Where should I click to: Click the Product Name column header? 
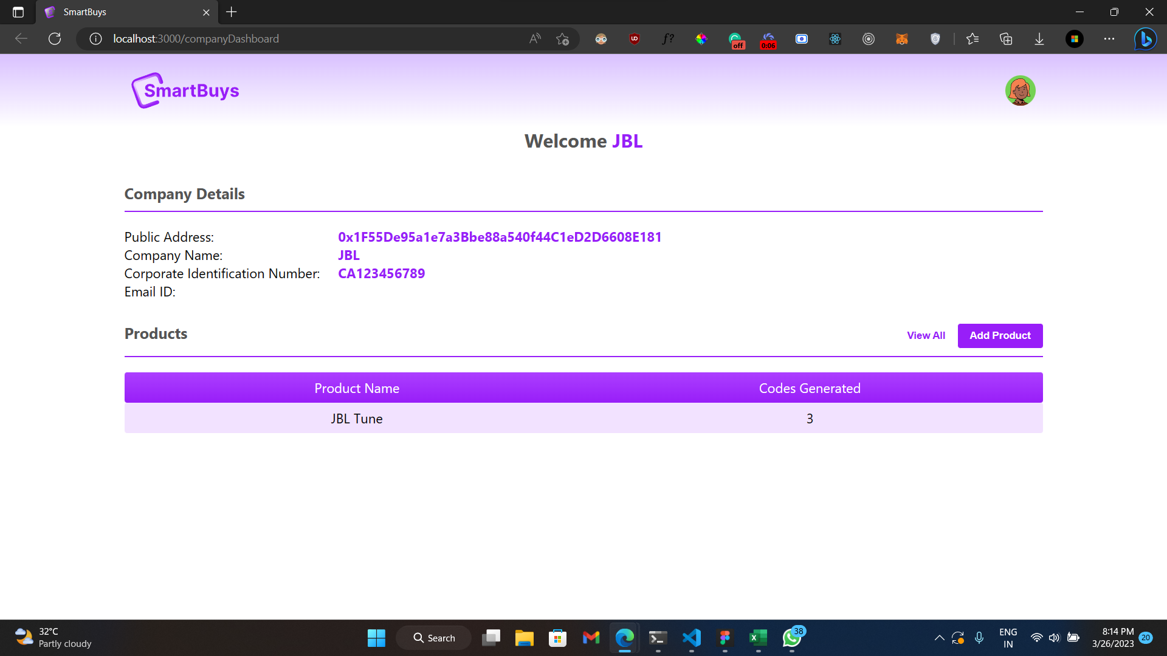pyautogui.click(x=357, y=389)
